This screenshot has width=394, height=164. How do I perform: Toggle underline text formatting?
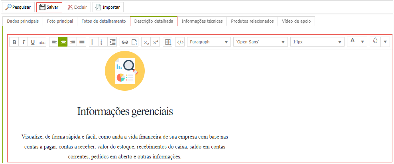point(33,42)
